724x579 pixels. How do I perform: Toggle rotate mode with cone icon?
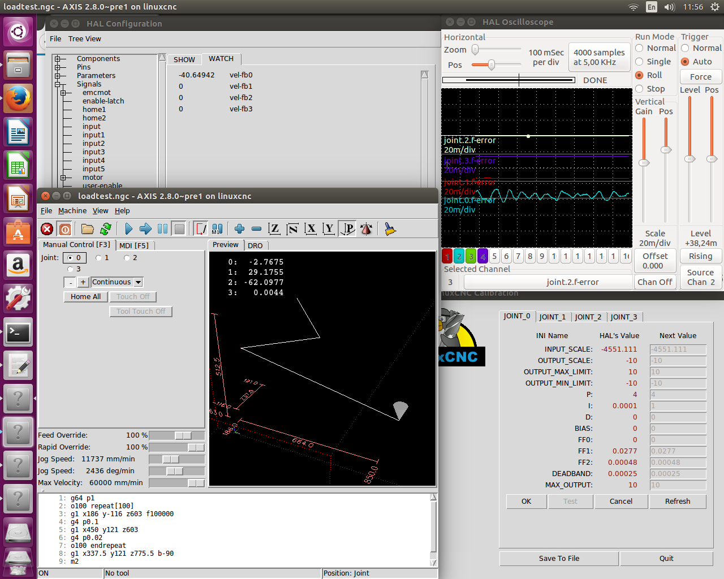[x=366, y=228]
